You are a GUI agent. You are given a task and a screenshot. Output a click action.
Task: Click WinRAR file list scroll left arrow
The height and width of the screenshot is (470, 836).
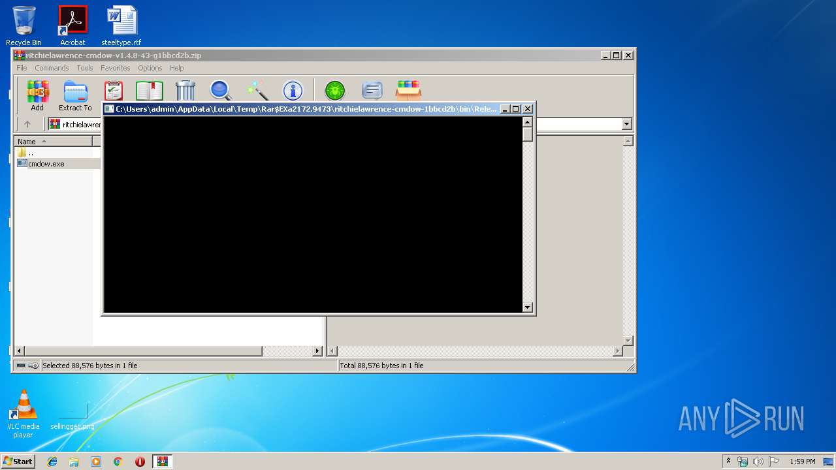pyautogui.click(x=19, y=351)
